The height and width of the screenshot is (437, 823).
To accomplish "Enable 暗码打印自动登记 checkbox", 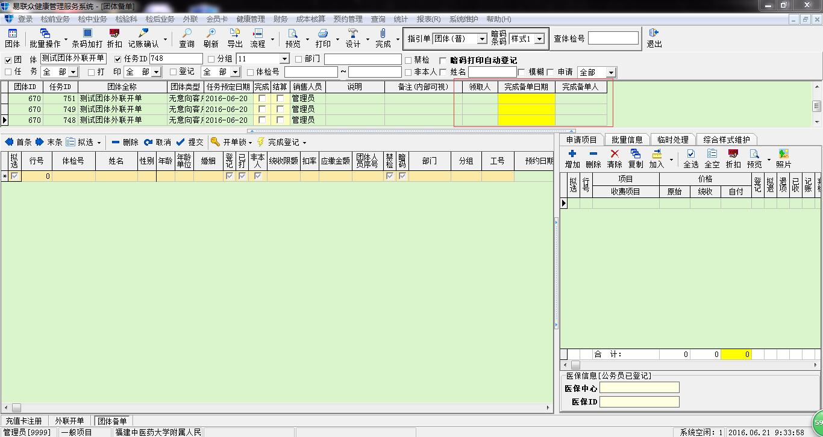I will (x=443, y=60).
